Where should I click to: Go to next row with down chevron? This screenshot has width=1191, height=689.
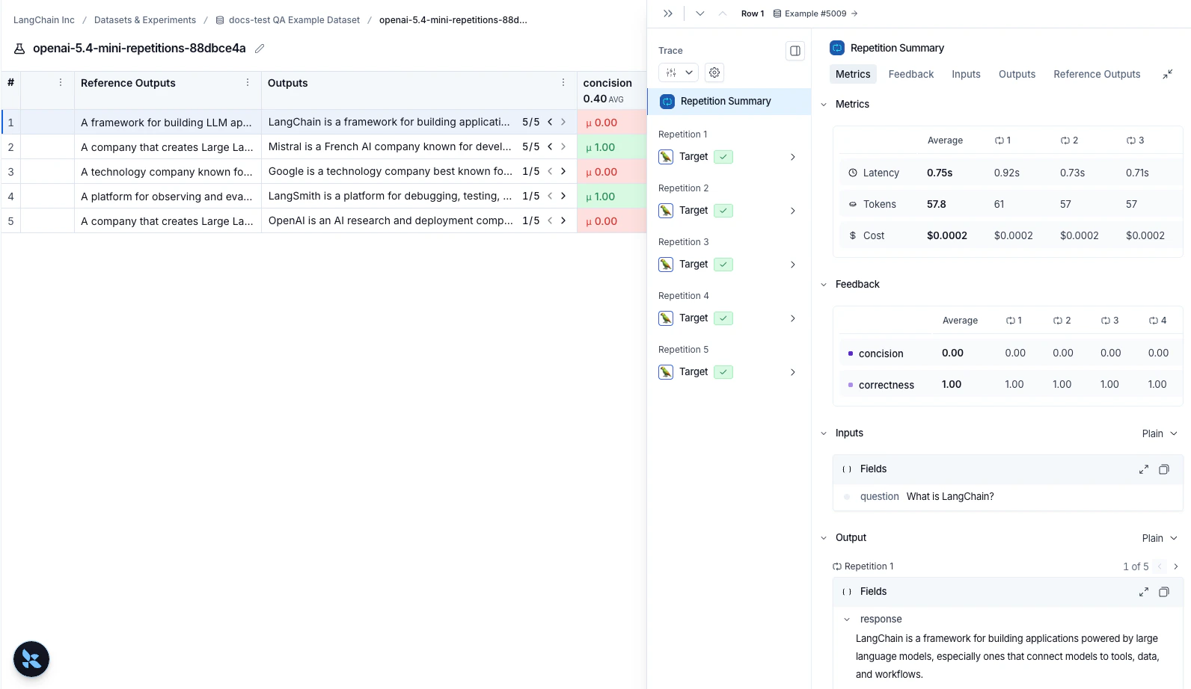click(699, 13)
